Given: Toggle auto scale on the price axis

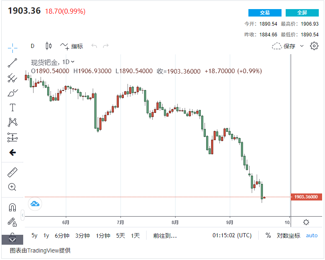Looking at the screenshot, I should tap(312, 235).
